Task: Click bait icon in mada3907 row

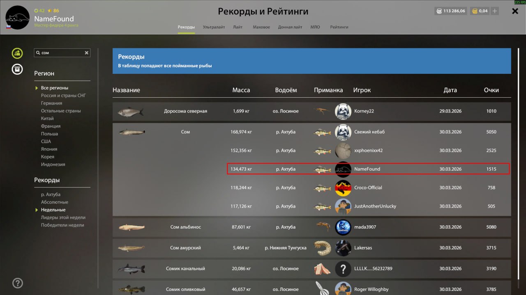Action: pyautogui.click(x=323, y=227)
